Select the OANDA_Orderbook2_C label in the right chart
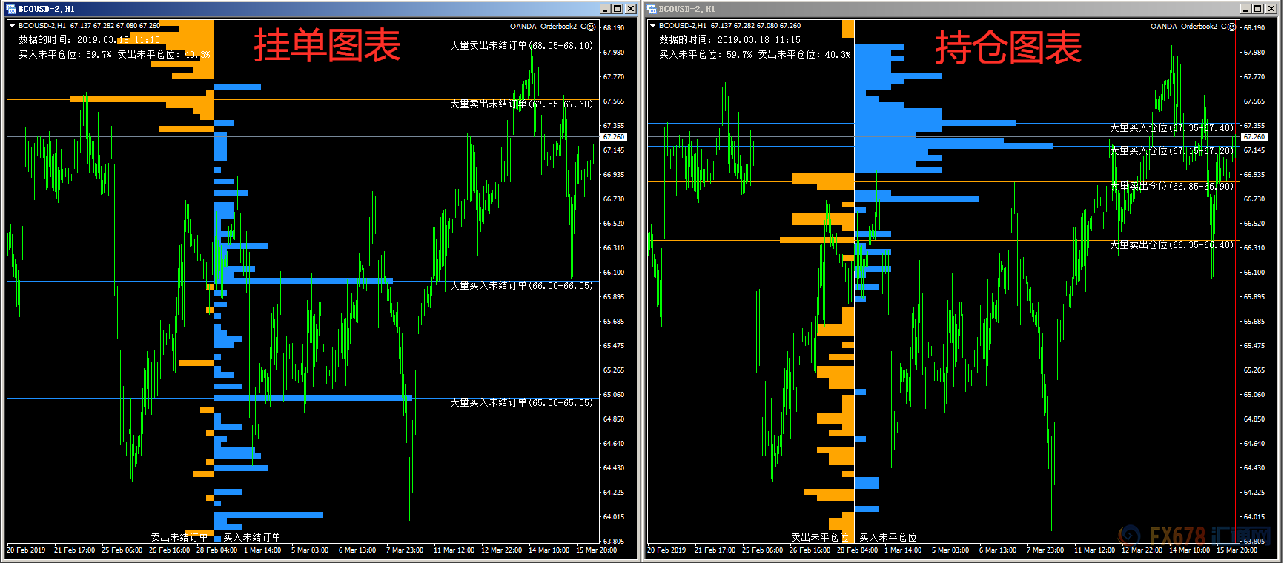Viewport: 1284px width, 563px height. [1188, 27]
